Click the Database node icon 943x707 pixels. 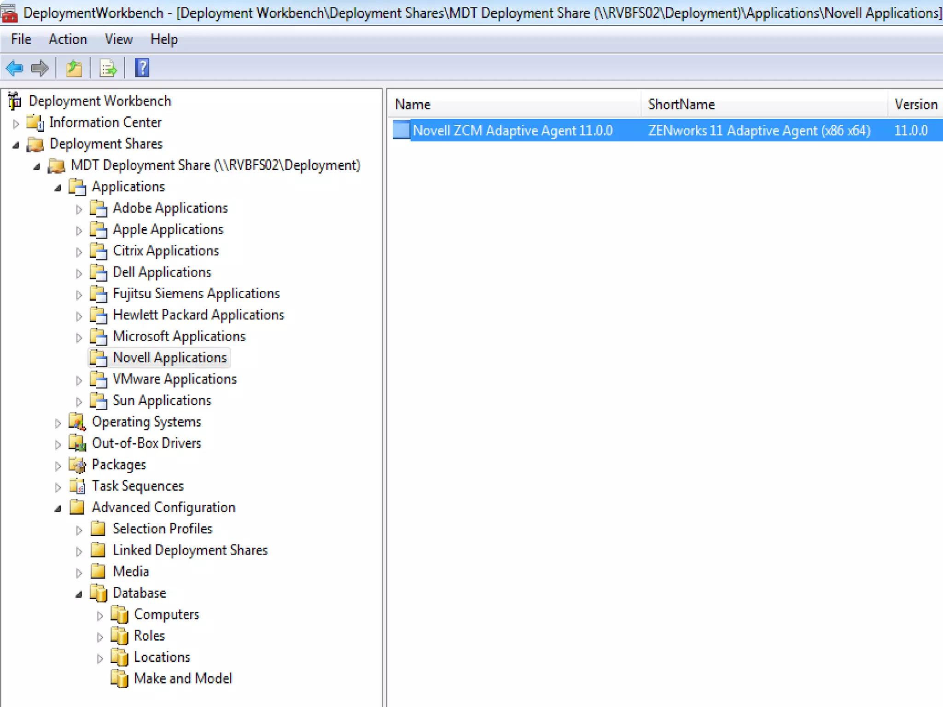point(99,593)
